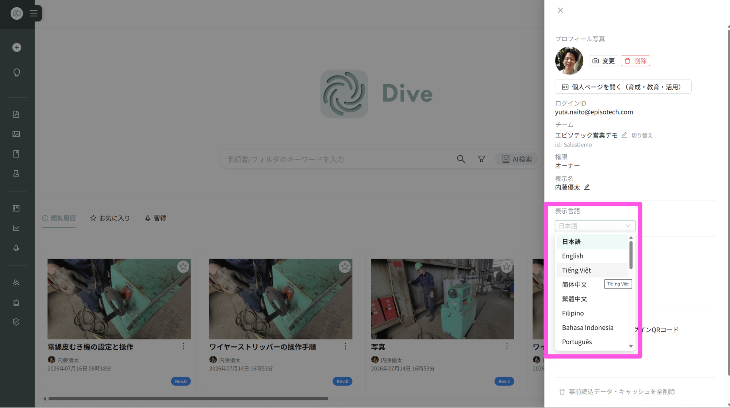
Task: Open the 写真 card thumbnail
Action: 442,299
